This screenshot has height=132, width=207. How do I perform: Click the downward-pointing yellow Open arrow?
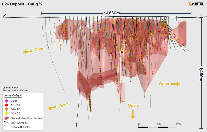coord(133,114)
